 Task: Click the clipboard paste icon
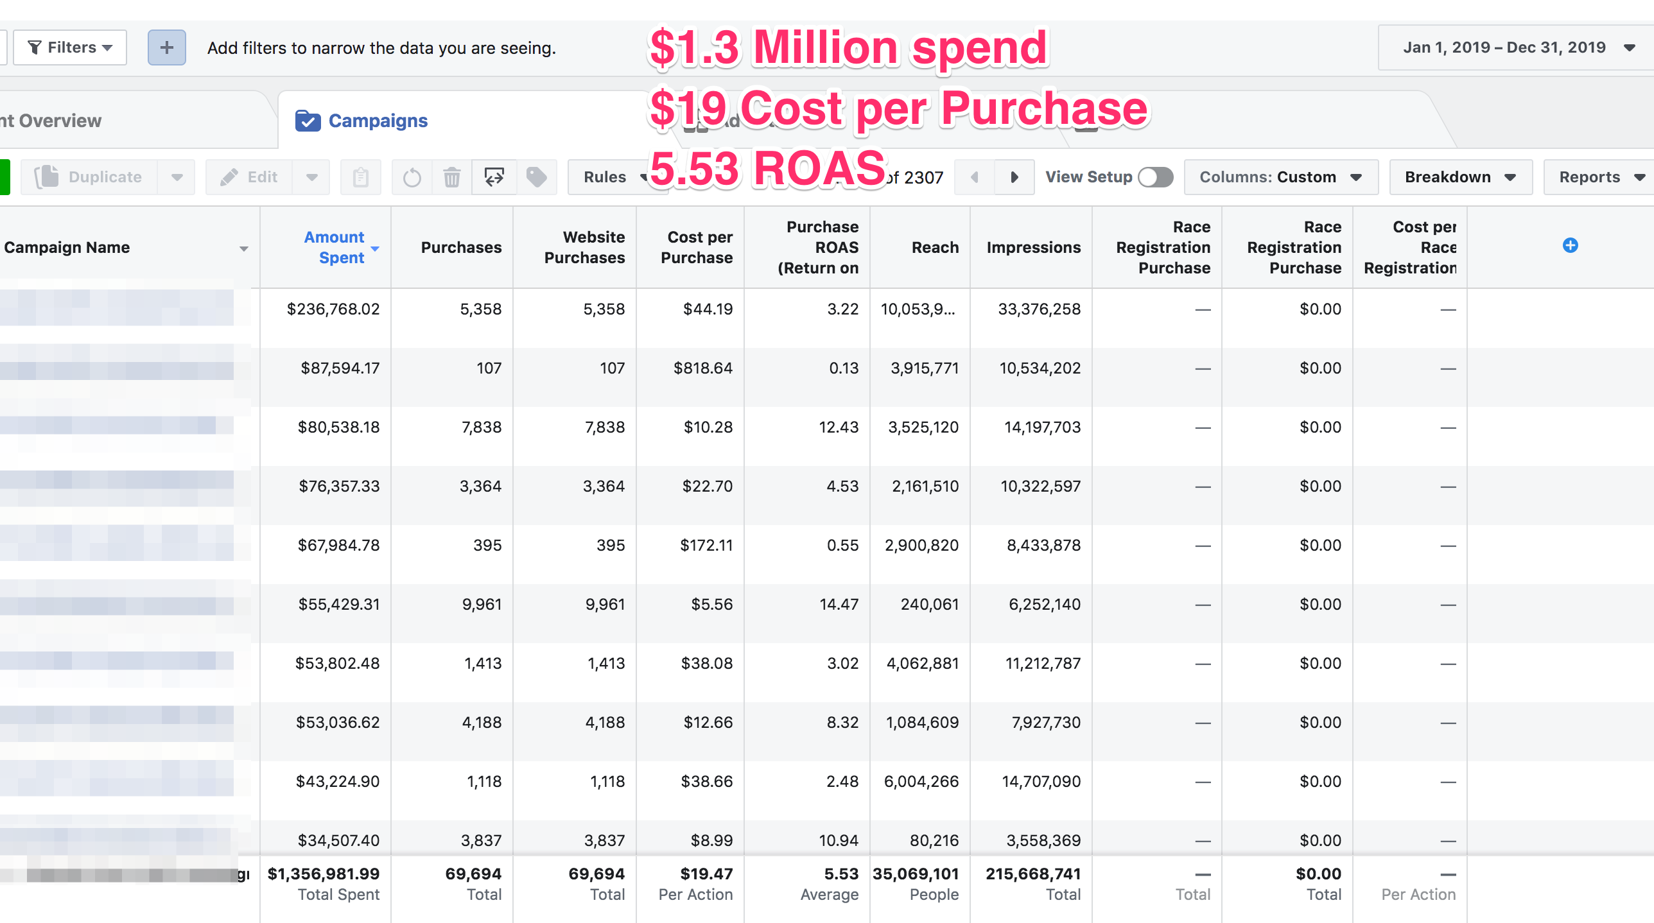click(x=360, y=177)
